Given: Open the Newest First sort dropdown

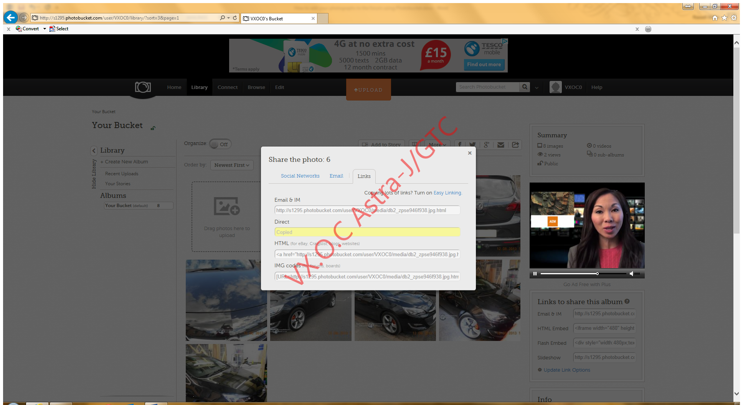Looking at the screenshot, I should tap(232, 165).
